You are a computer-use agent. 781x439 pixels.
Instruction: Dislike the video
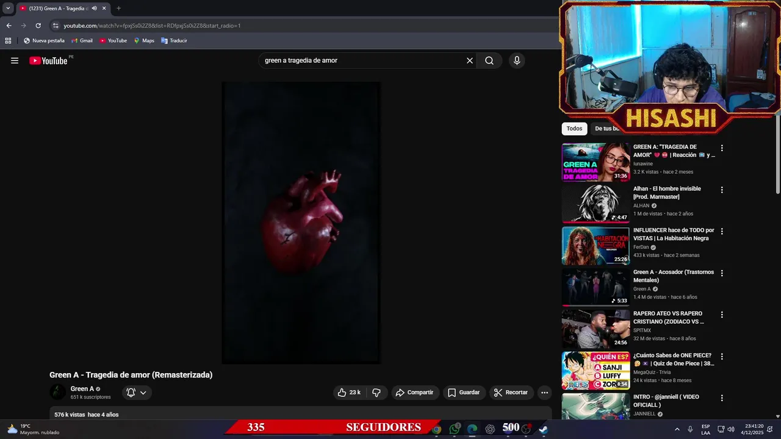tap(376, 393)
